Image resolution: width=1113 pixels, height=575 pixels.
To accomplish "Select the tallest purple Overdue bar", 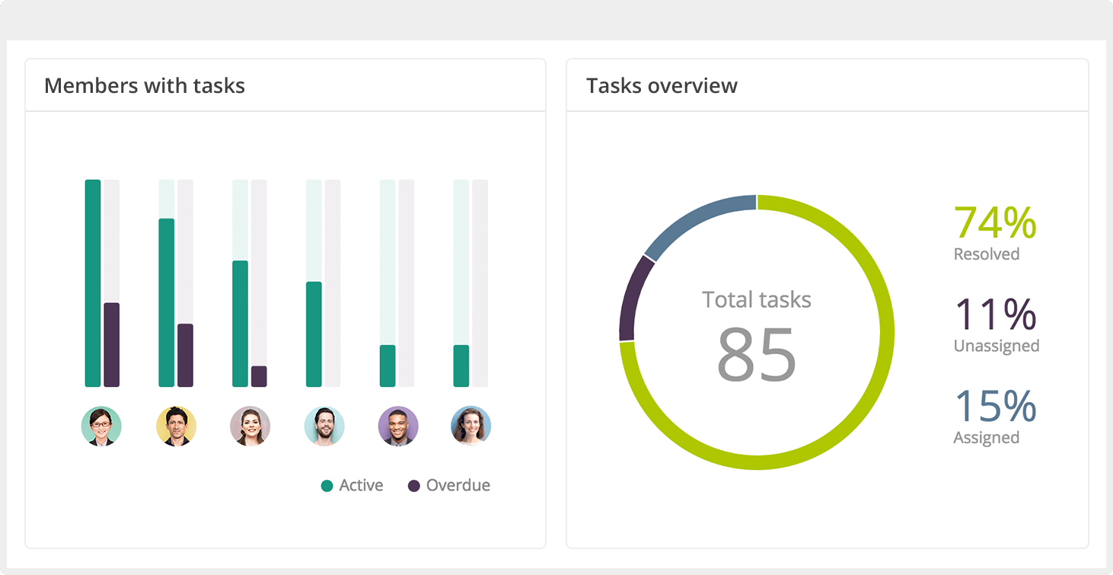I will [x=112, y=345].
